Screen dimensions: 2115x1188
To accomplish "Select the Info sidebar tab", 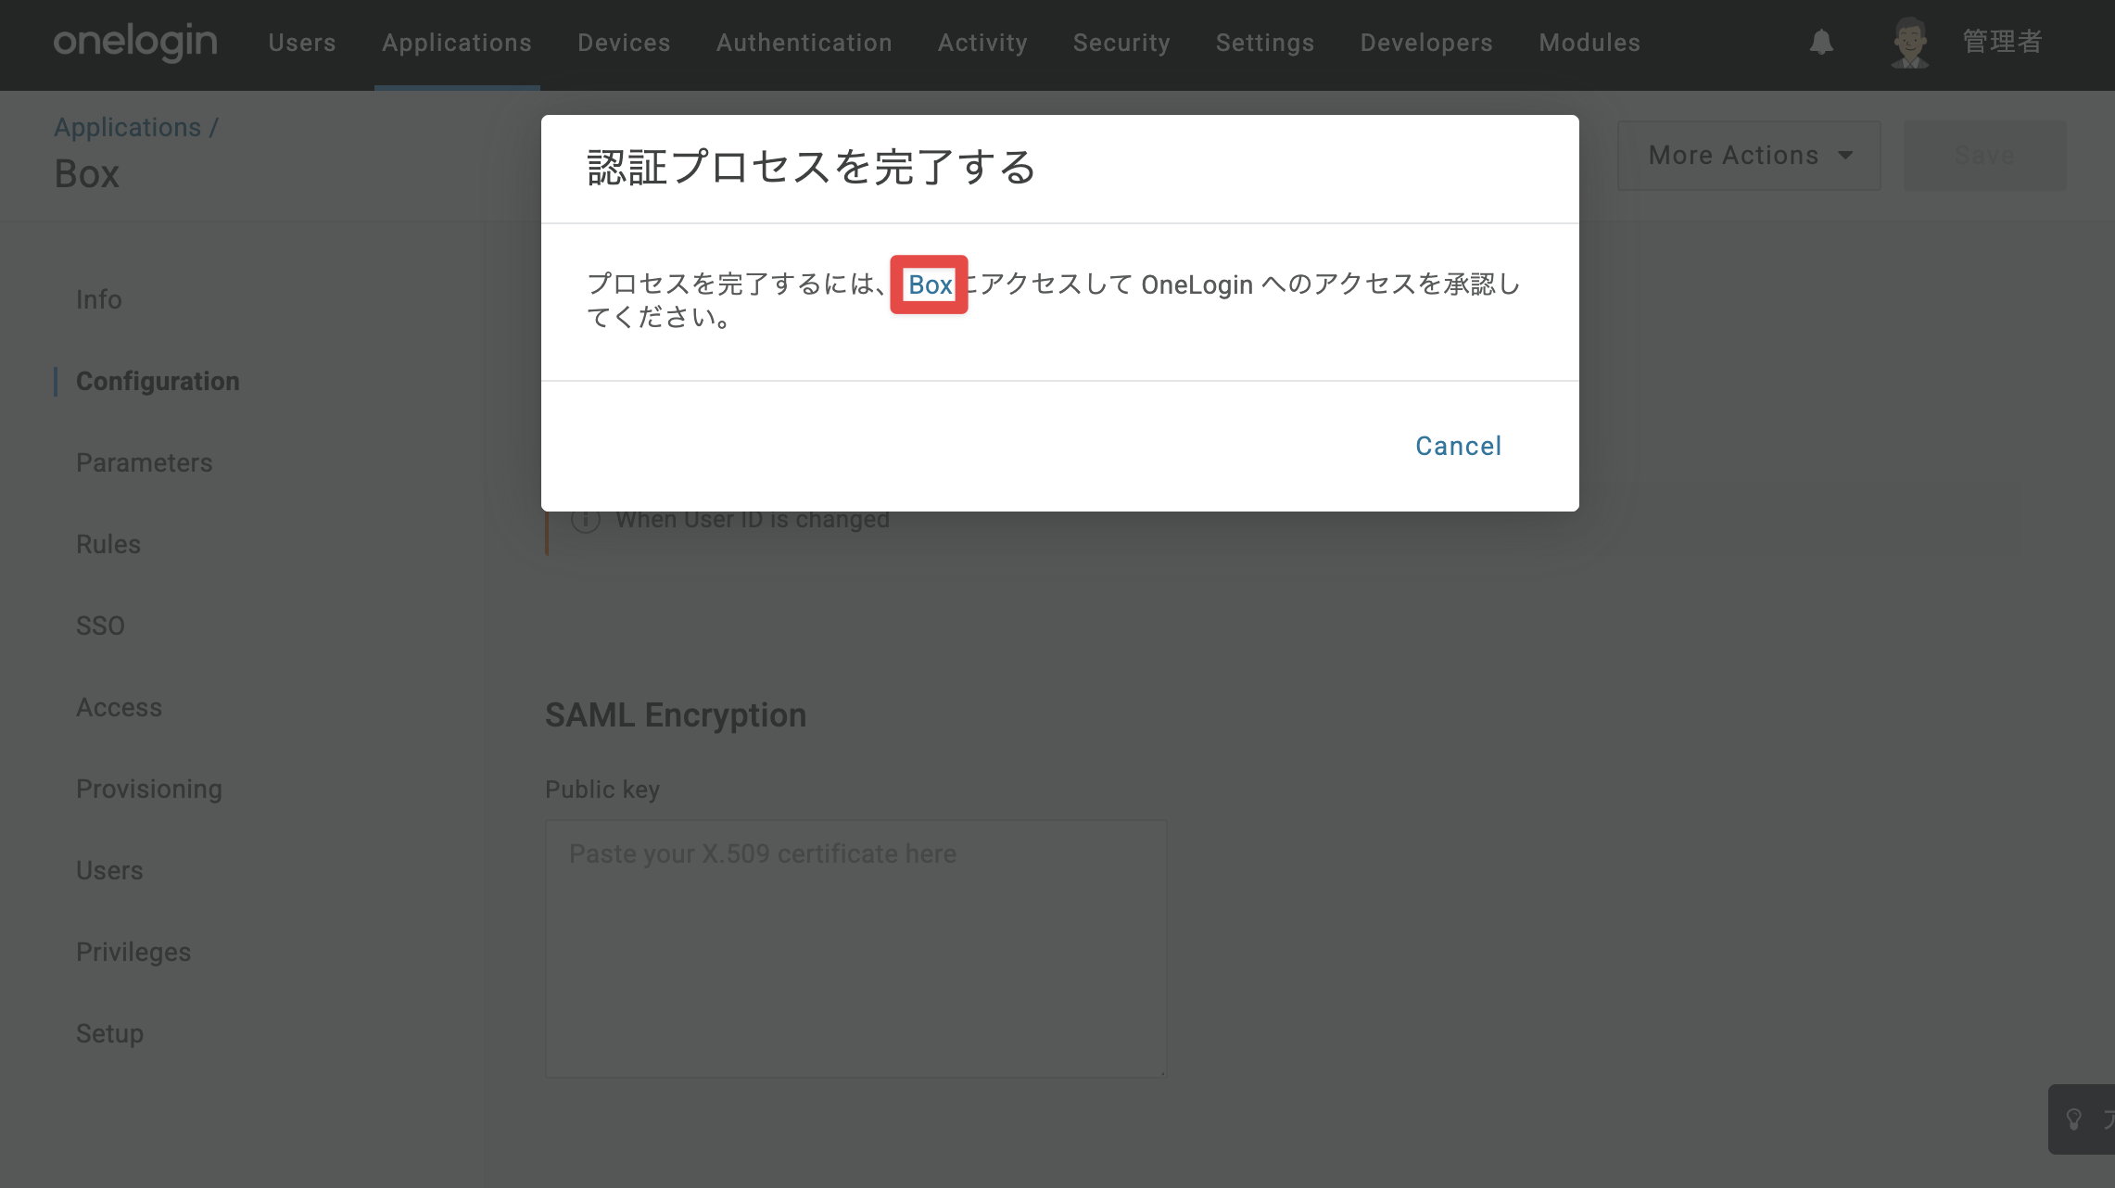I will point(99,299).
